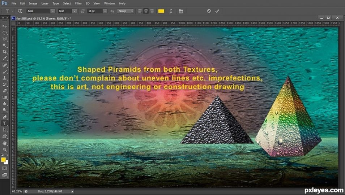Screen dimensions: 345x195
Task: Select the Healing Brush tool
Action: 5,65
